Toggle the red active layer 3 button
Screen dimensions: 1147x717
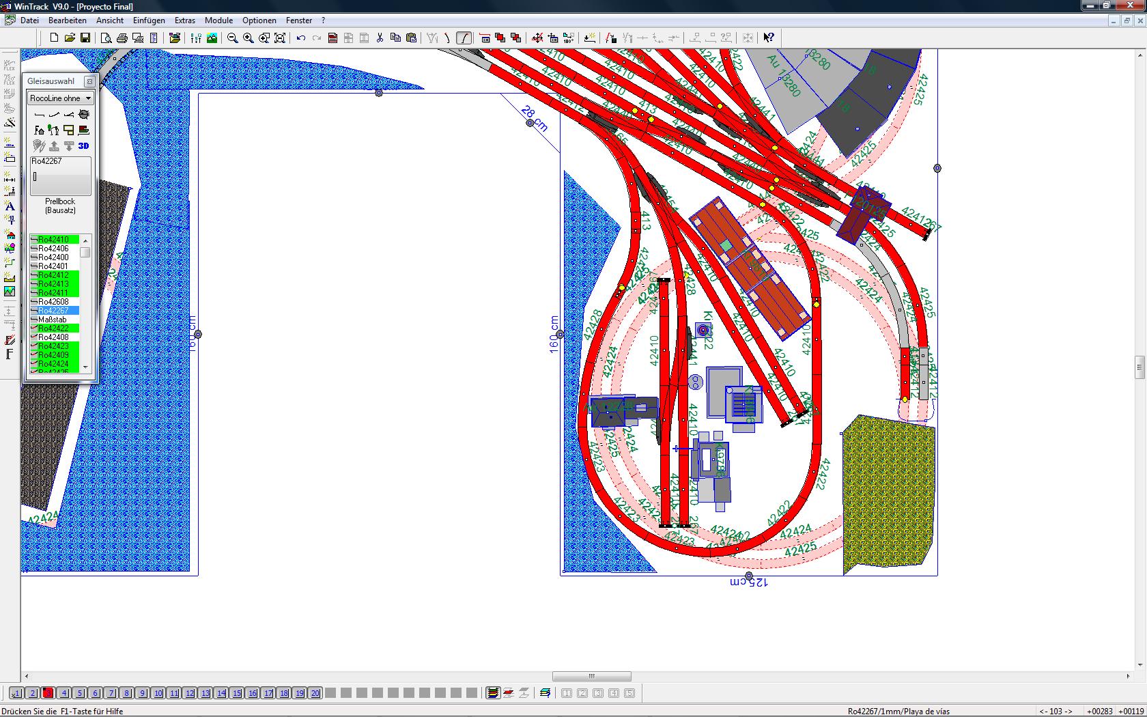pos(48,693)
